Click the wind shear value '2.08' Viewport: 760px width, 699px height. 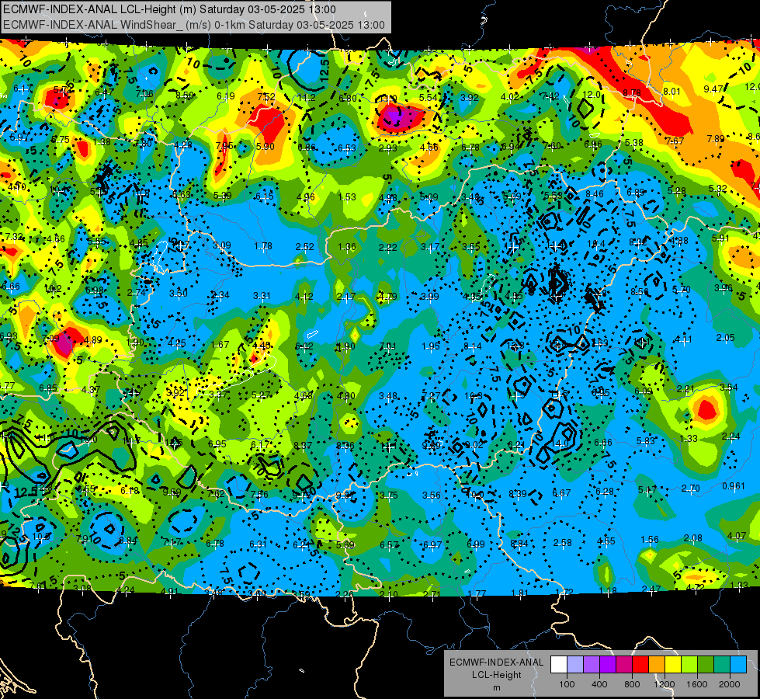click(x=693, y=537)
